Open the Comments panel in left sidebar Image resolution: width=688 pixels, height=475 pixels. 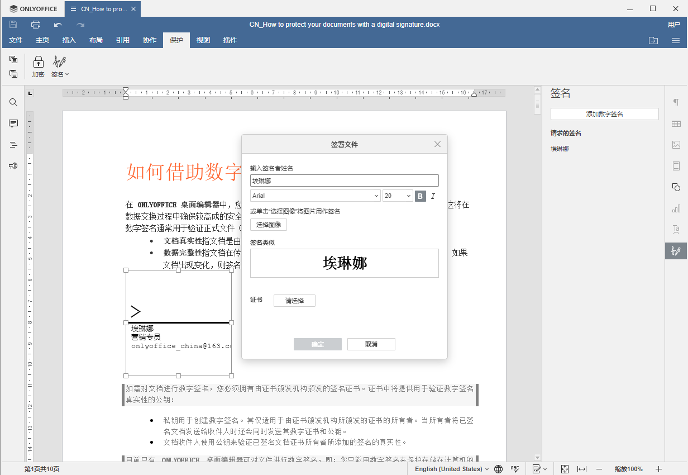[x=13, y=123]
